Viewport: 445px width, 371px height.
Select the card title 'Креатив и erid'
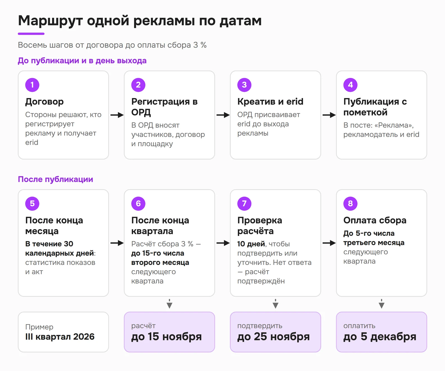point(270,102)
